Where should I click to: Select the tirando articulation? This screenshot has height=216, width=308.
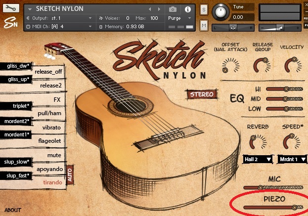point(52,182)
